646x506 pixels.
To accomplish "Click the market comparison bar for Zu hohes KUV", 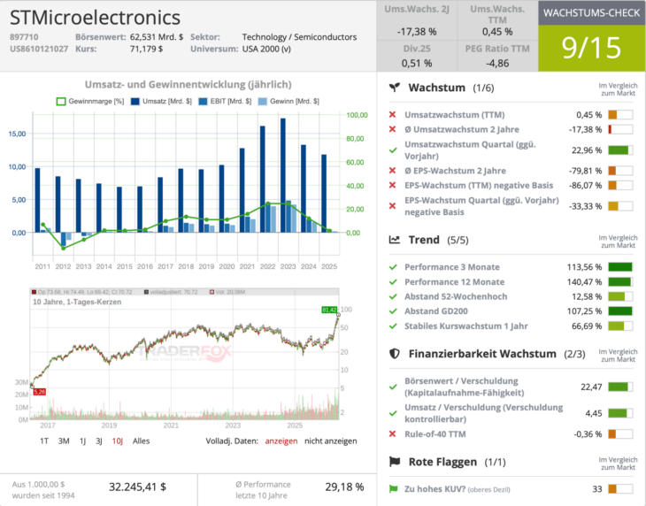I will 620,489.
